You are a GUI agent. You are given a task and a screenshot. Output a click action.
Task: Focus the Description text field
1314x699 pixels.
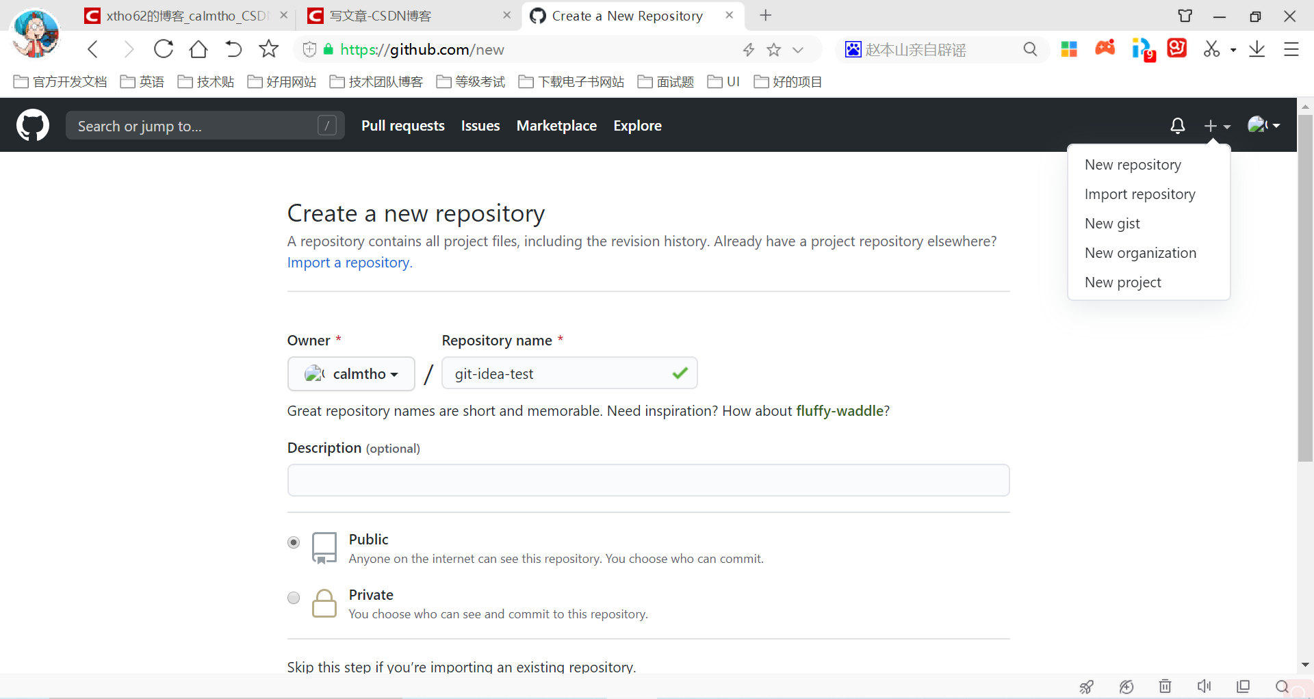648,480
